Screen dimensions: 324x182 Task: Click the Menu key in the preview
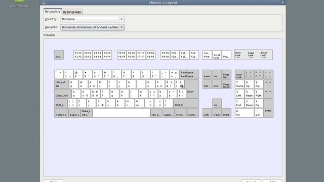pos(181,113)
